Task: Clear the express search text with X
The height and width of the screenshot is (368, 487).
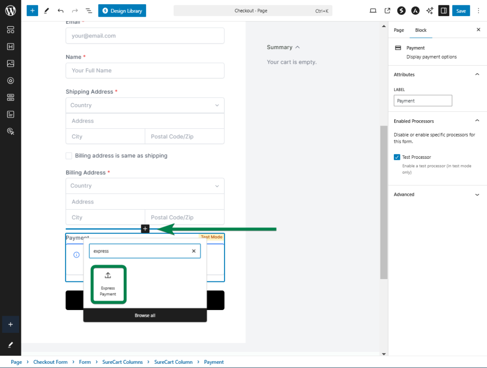Action: (194, 251)
